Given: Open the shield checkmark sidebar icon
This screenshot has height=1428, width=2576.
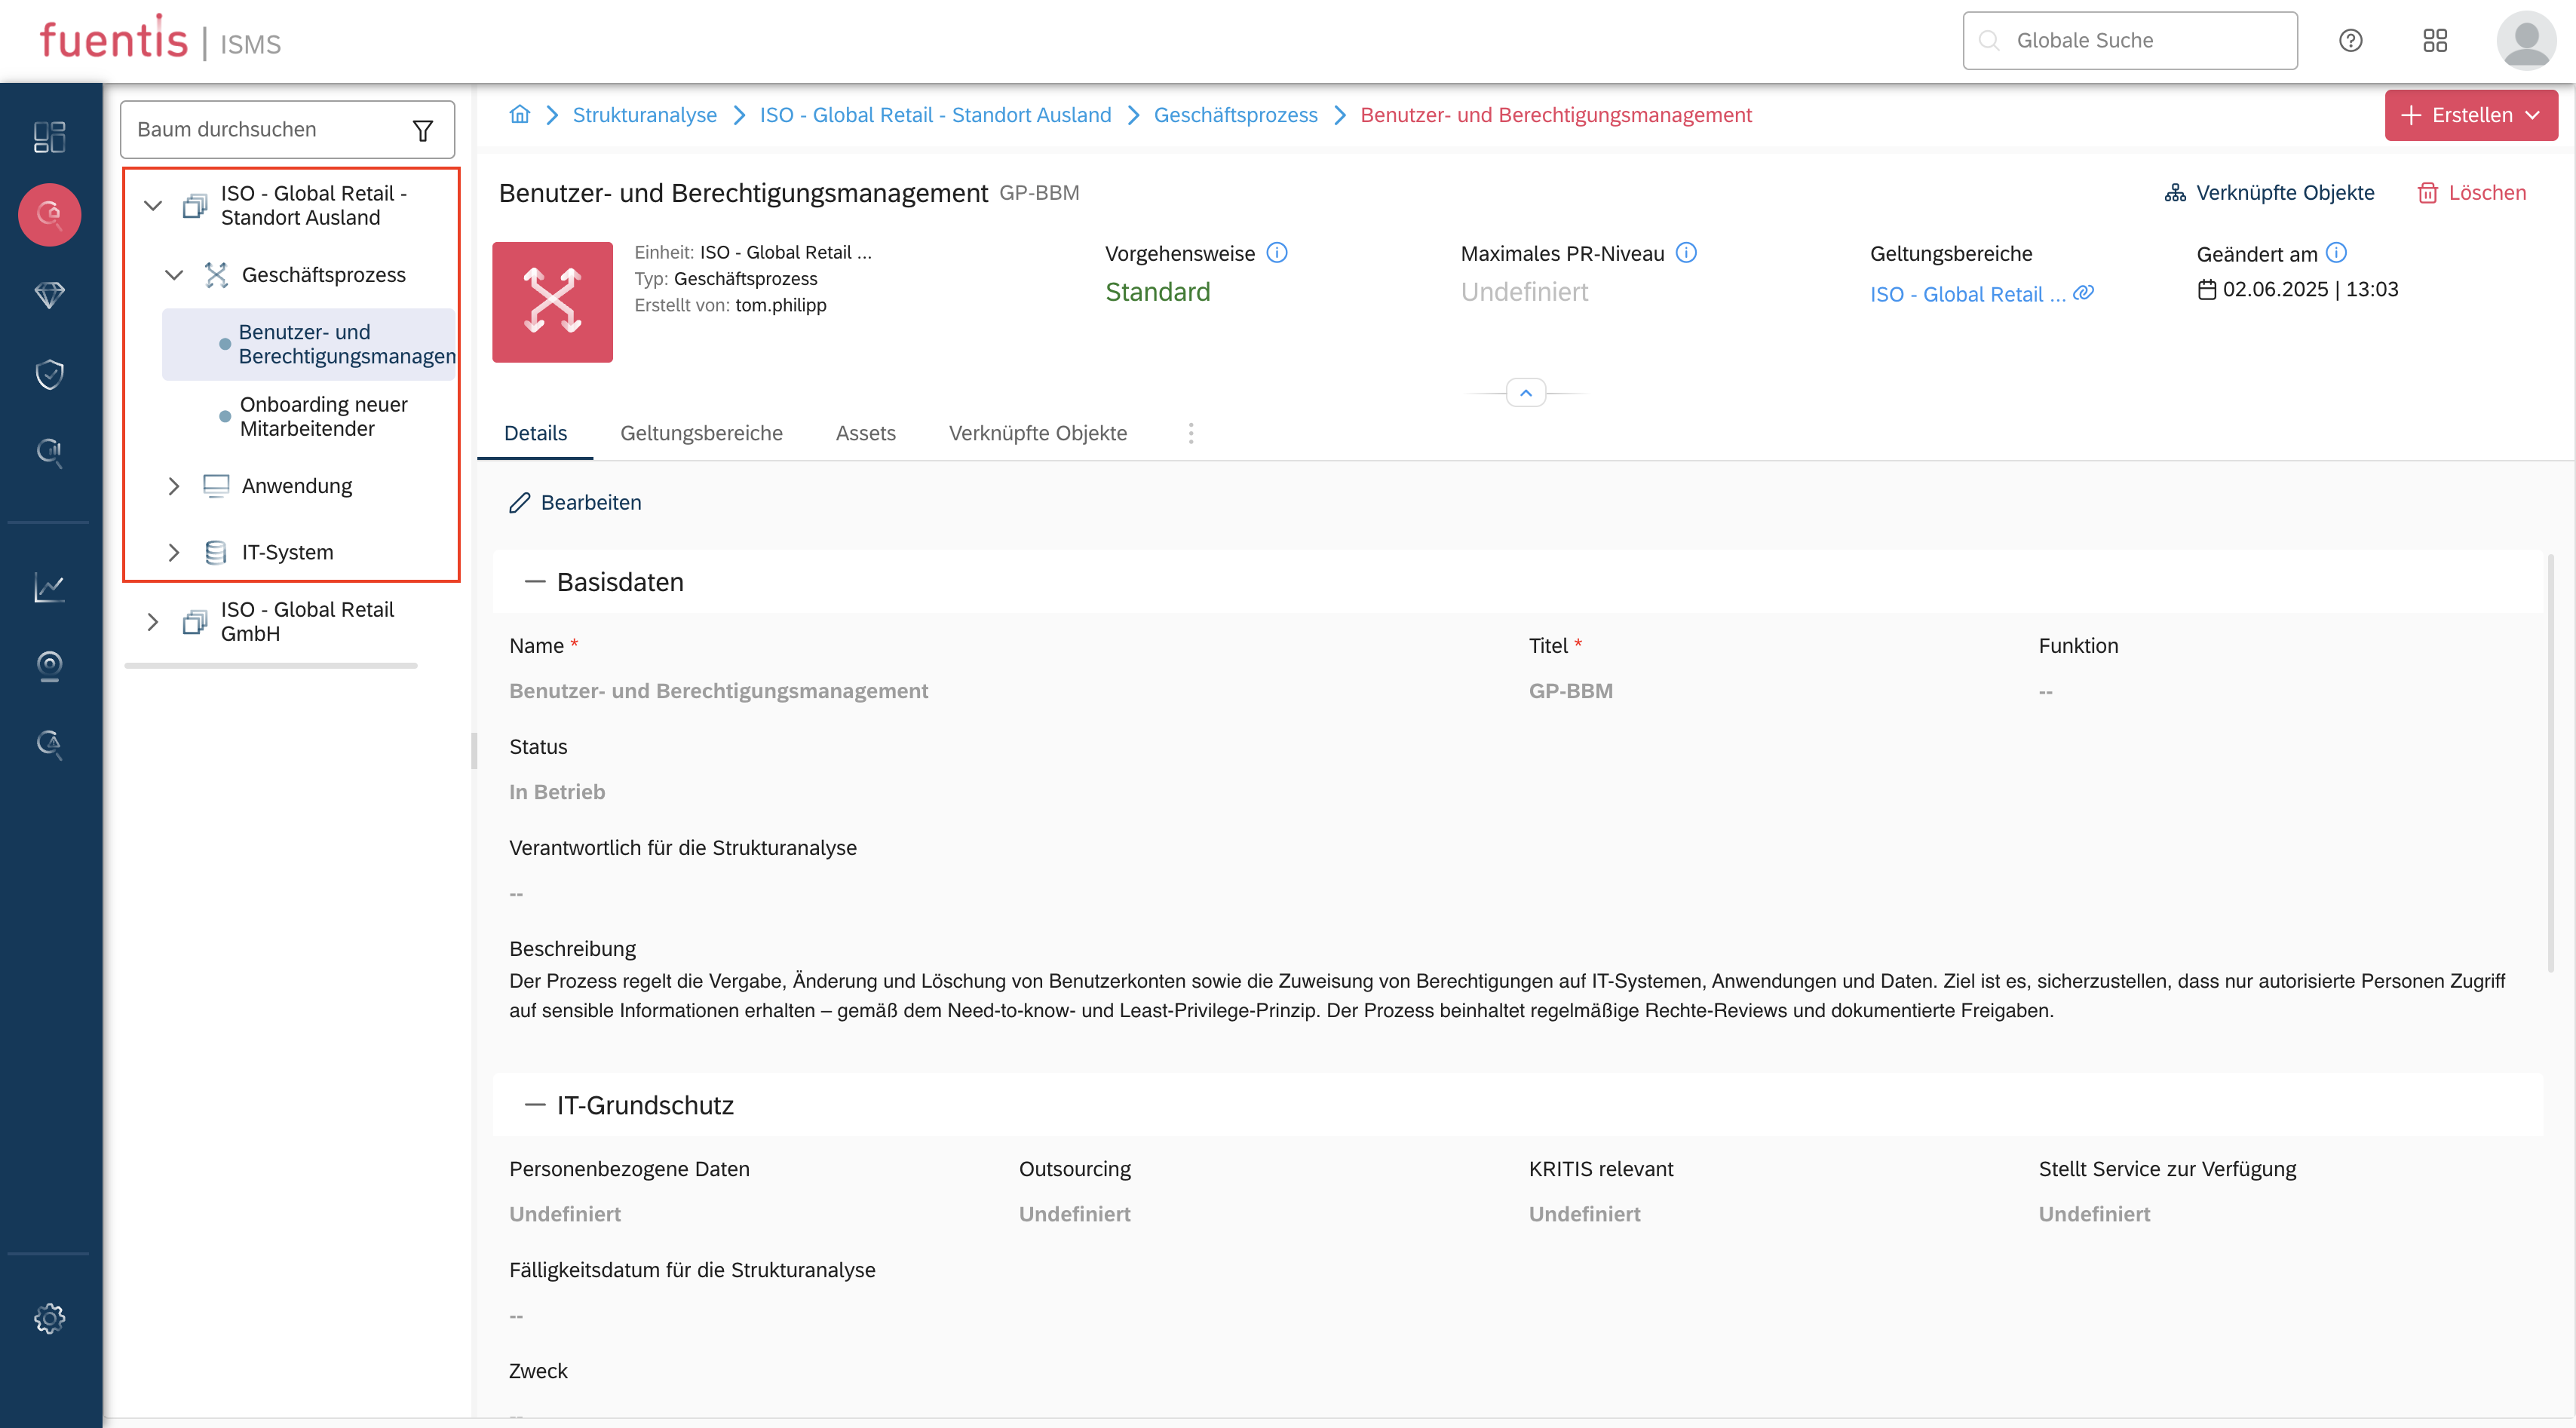Looking at the screenshot, I should tap(49, 373).
